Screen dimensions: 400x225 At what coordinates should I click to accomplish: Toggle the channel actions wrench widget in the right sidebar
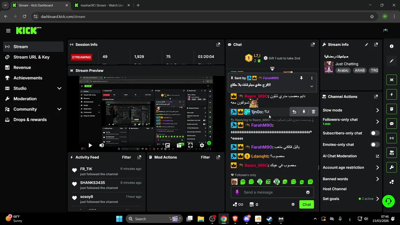pyautogui.click(x=392, y=167)
